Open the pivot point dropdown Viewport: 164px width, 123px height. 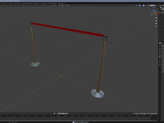click(59, 5)
